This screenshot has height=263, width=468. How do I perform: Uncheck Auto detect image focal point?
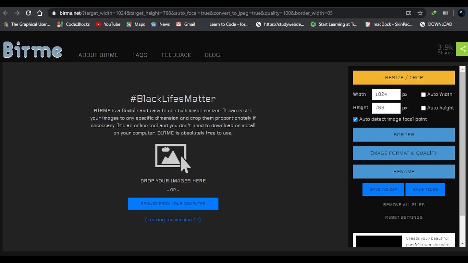click(x=355, y=119)
